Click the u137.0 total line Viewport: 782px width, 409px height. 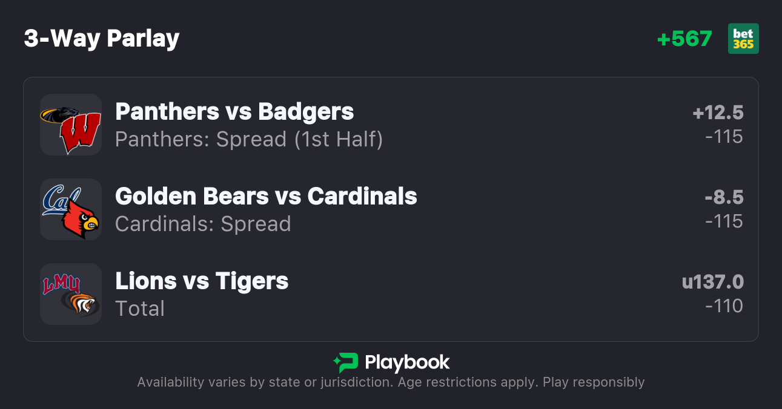pyautogui.click(x=712, y=282)
